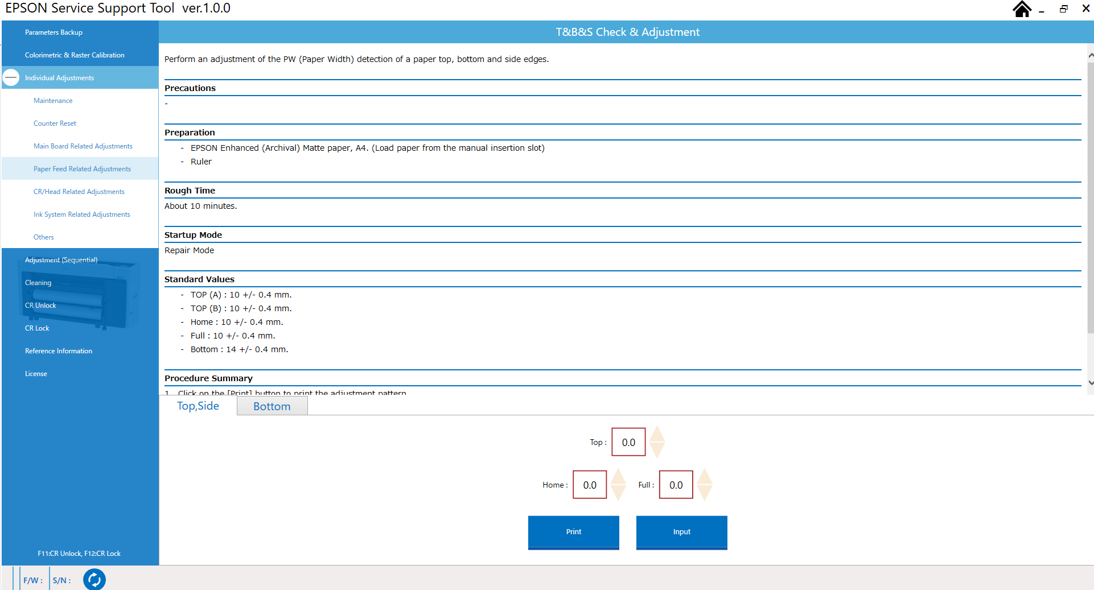
Task: Increase Top value with up arrow
Action: pyautogui.click(x=657, y=434)
